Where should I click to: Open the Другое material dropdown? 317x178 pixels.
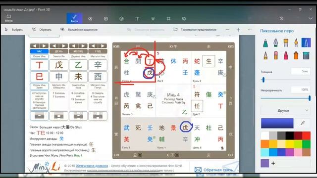285,110
